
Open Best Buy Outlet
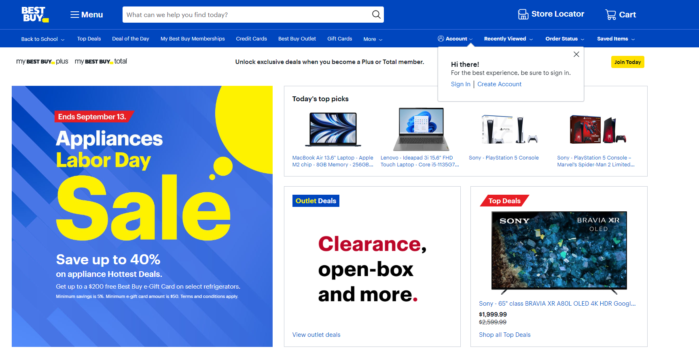tap(297, 39)
